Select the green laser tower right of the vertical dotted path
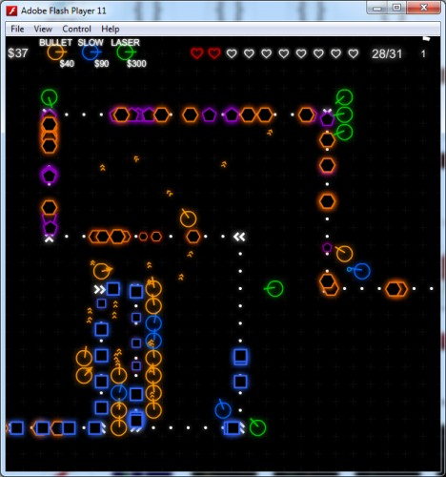This screenshot has height=477, width=446. click(274, 288)
